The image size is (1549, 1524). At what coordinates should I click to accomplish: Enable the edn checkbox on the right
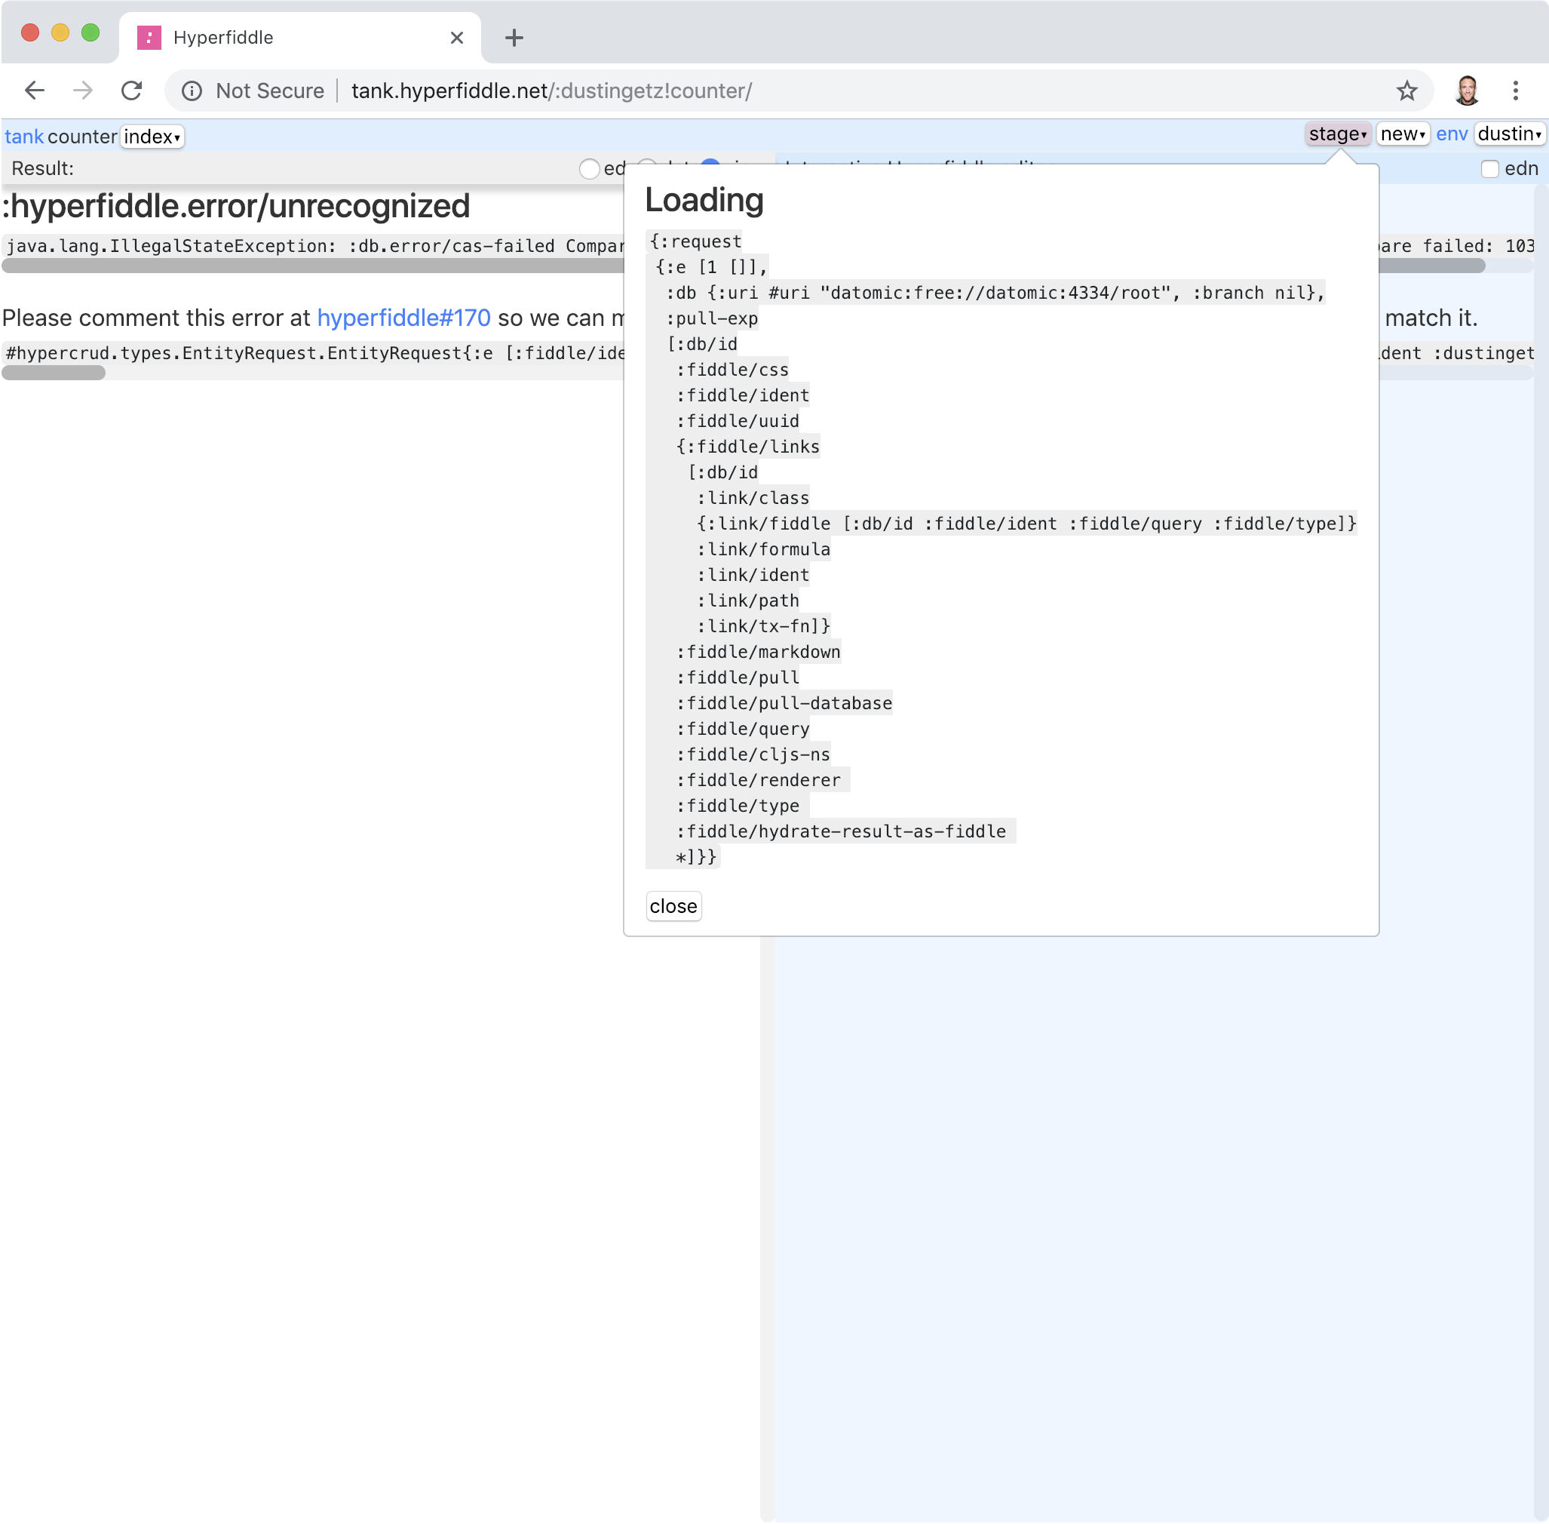(1489, 169)
